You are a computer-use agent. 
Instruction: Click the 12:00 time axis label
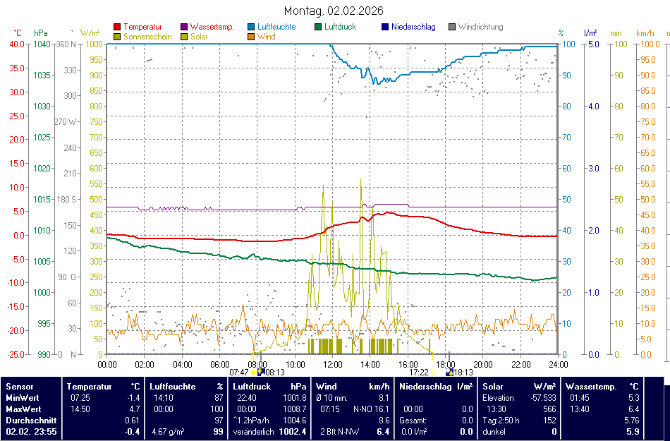[332, 365]
